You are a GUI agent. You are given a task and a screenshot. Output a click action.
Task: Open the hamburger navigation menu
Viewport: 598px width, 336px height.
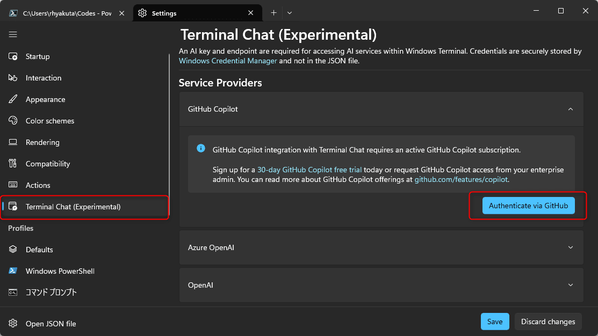[13, 35]
